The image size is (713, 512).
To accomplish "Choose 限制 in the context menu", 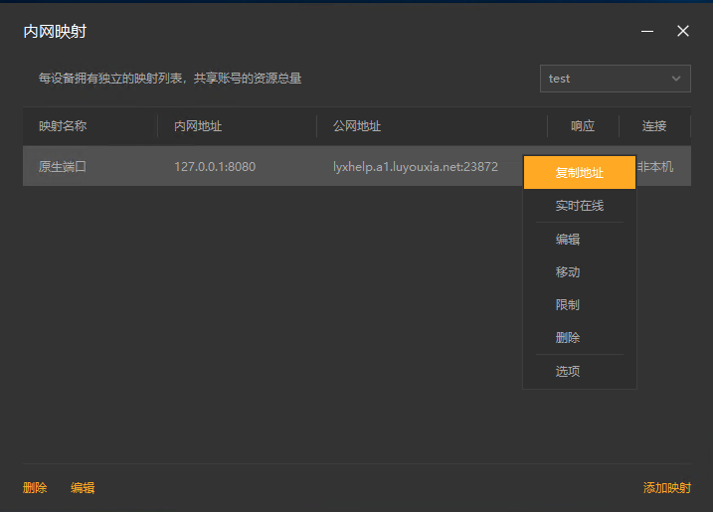I will (580, 304).
